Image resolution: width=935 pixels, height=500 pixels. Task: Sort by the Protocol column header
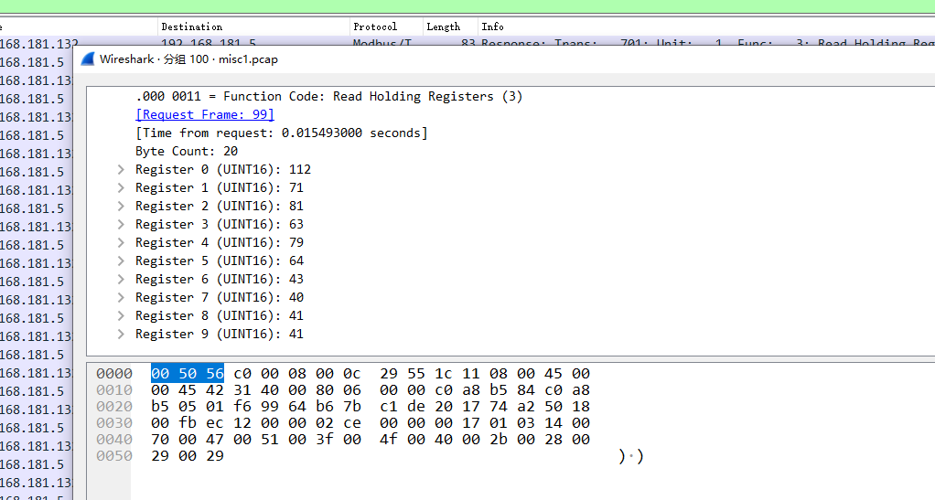pyautogui.click(x=386, y=27)
